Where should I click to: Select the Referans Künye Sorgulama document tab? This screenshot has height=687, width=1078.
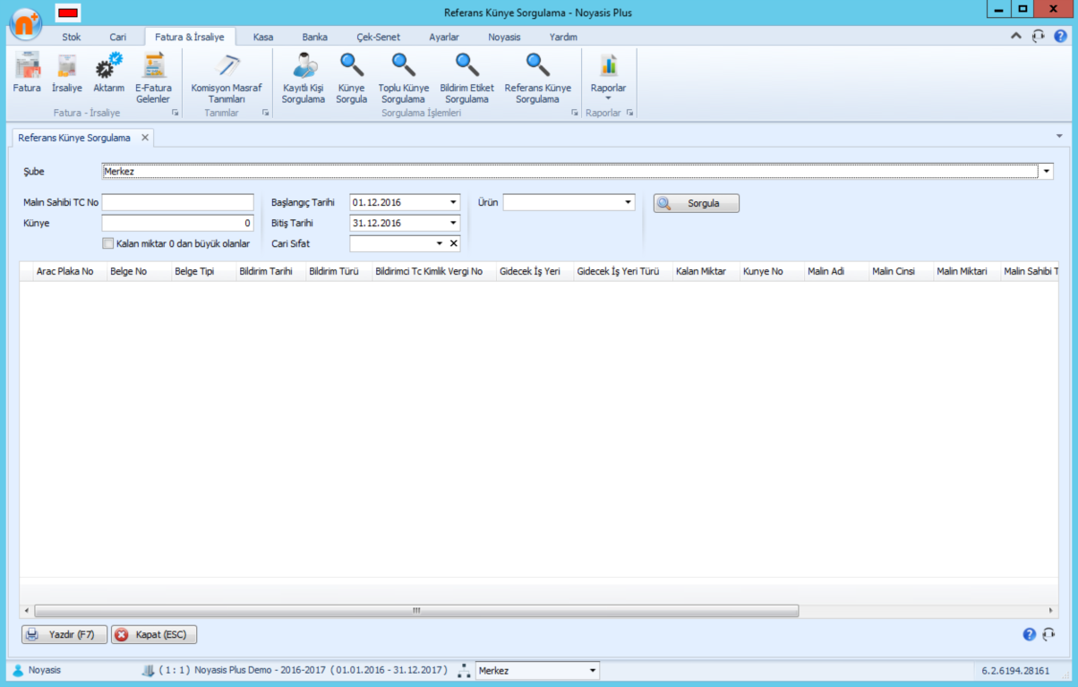tap(74, 138)
